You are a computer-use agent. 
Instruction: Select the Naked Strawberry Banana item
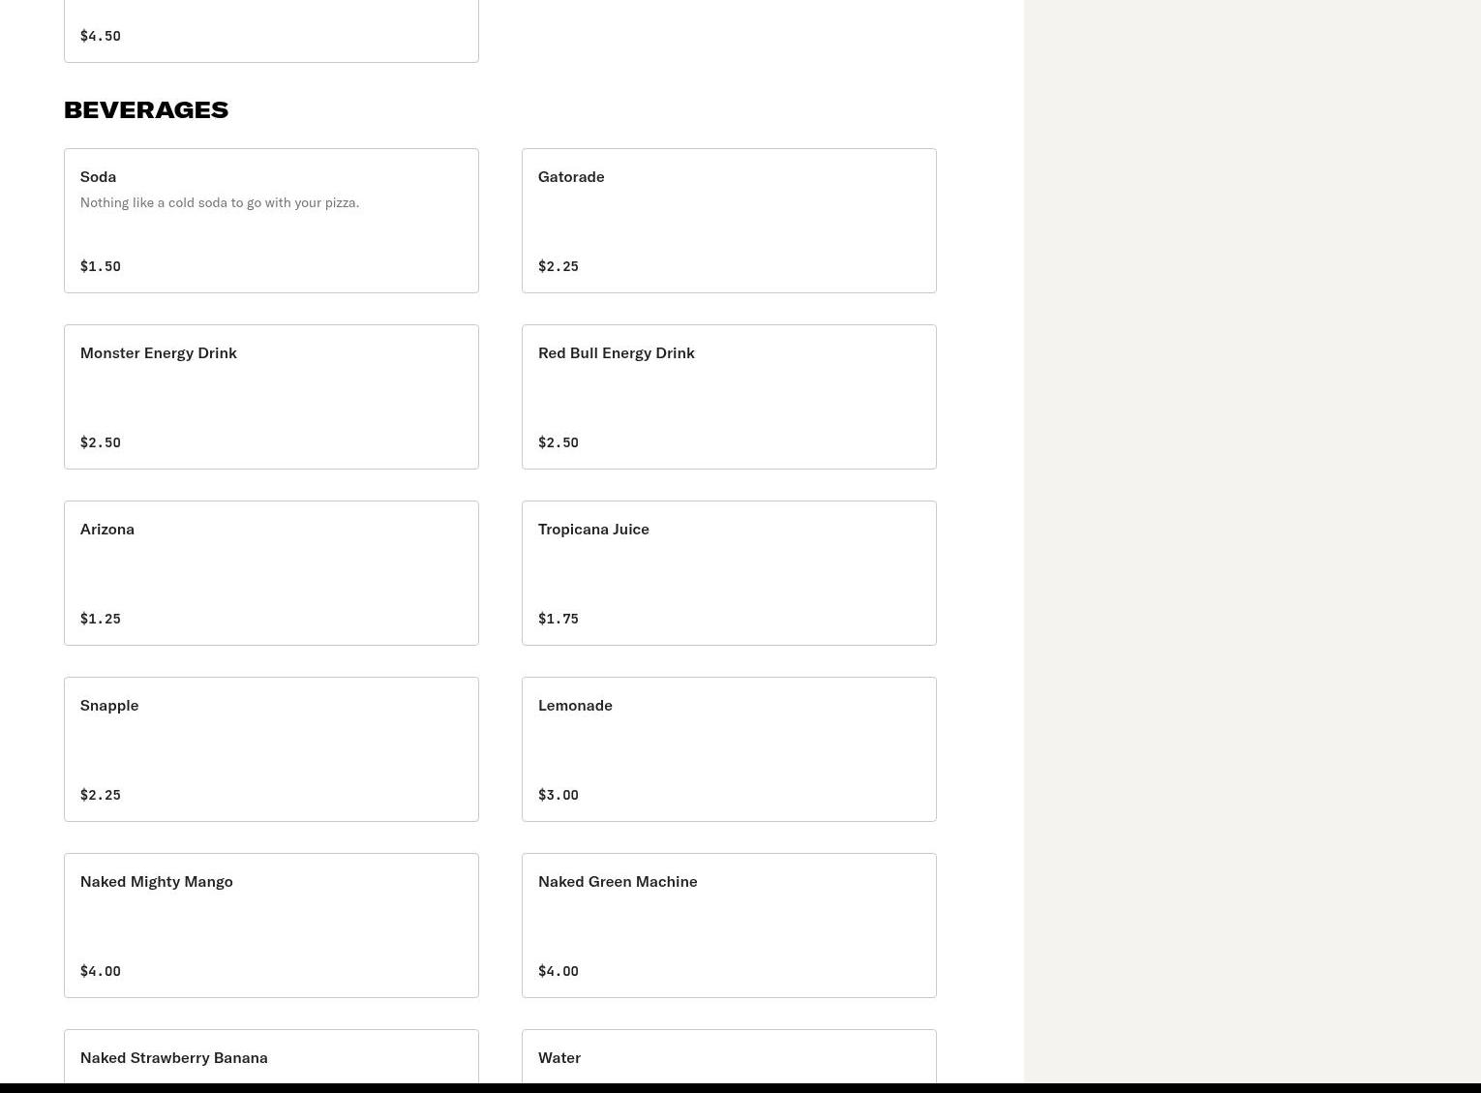click(x=271, y=1057)
